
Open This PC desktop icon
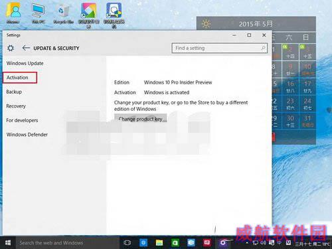(x=39, y=13)
